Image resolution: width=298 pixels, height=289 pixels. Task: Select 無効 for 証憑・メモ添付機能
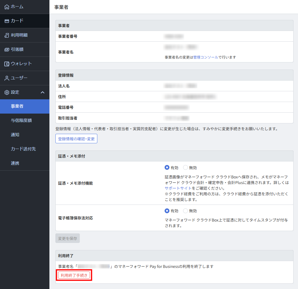point(185,168)
